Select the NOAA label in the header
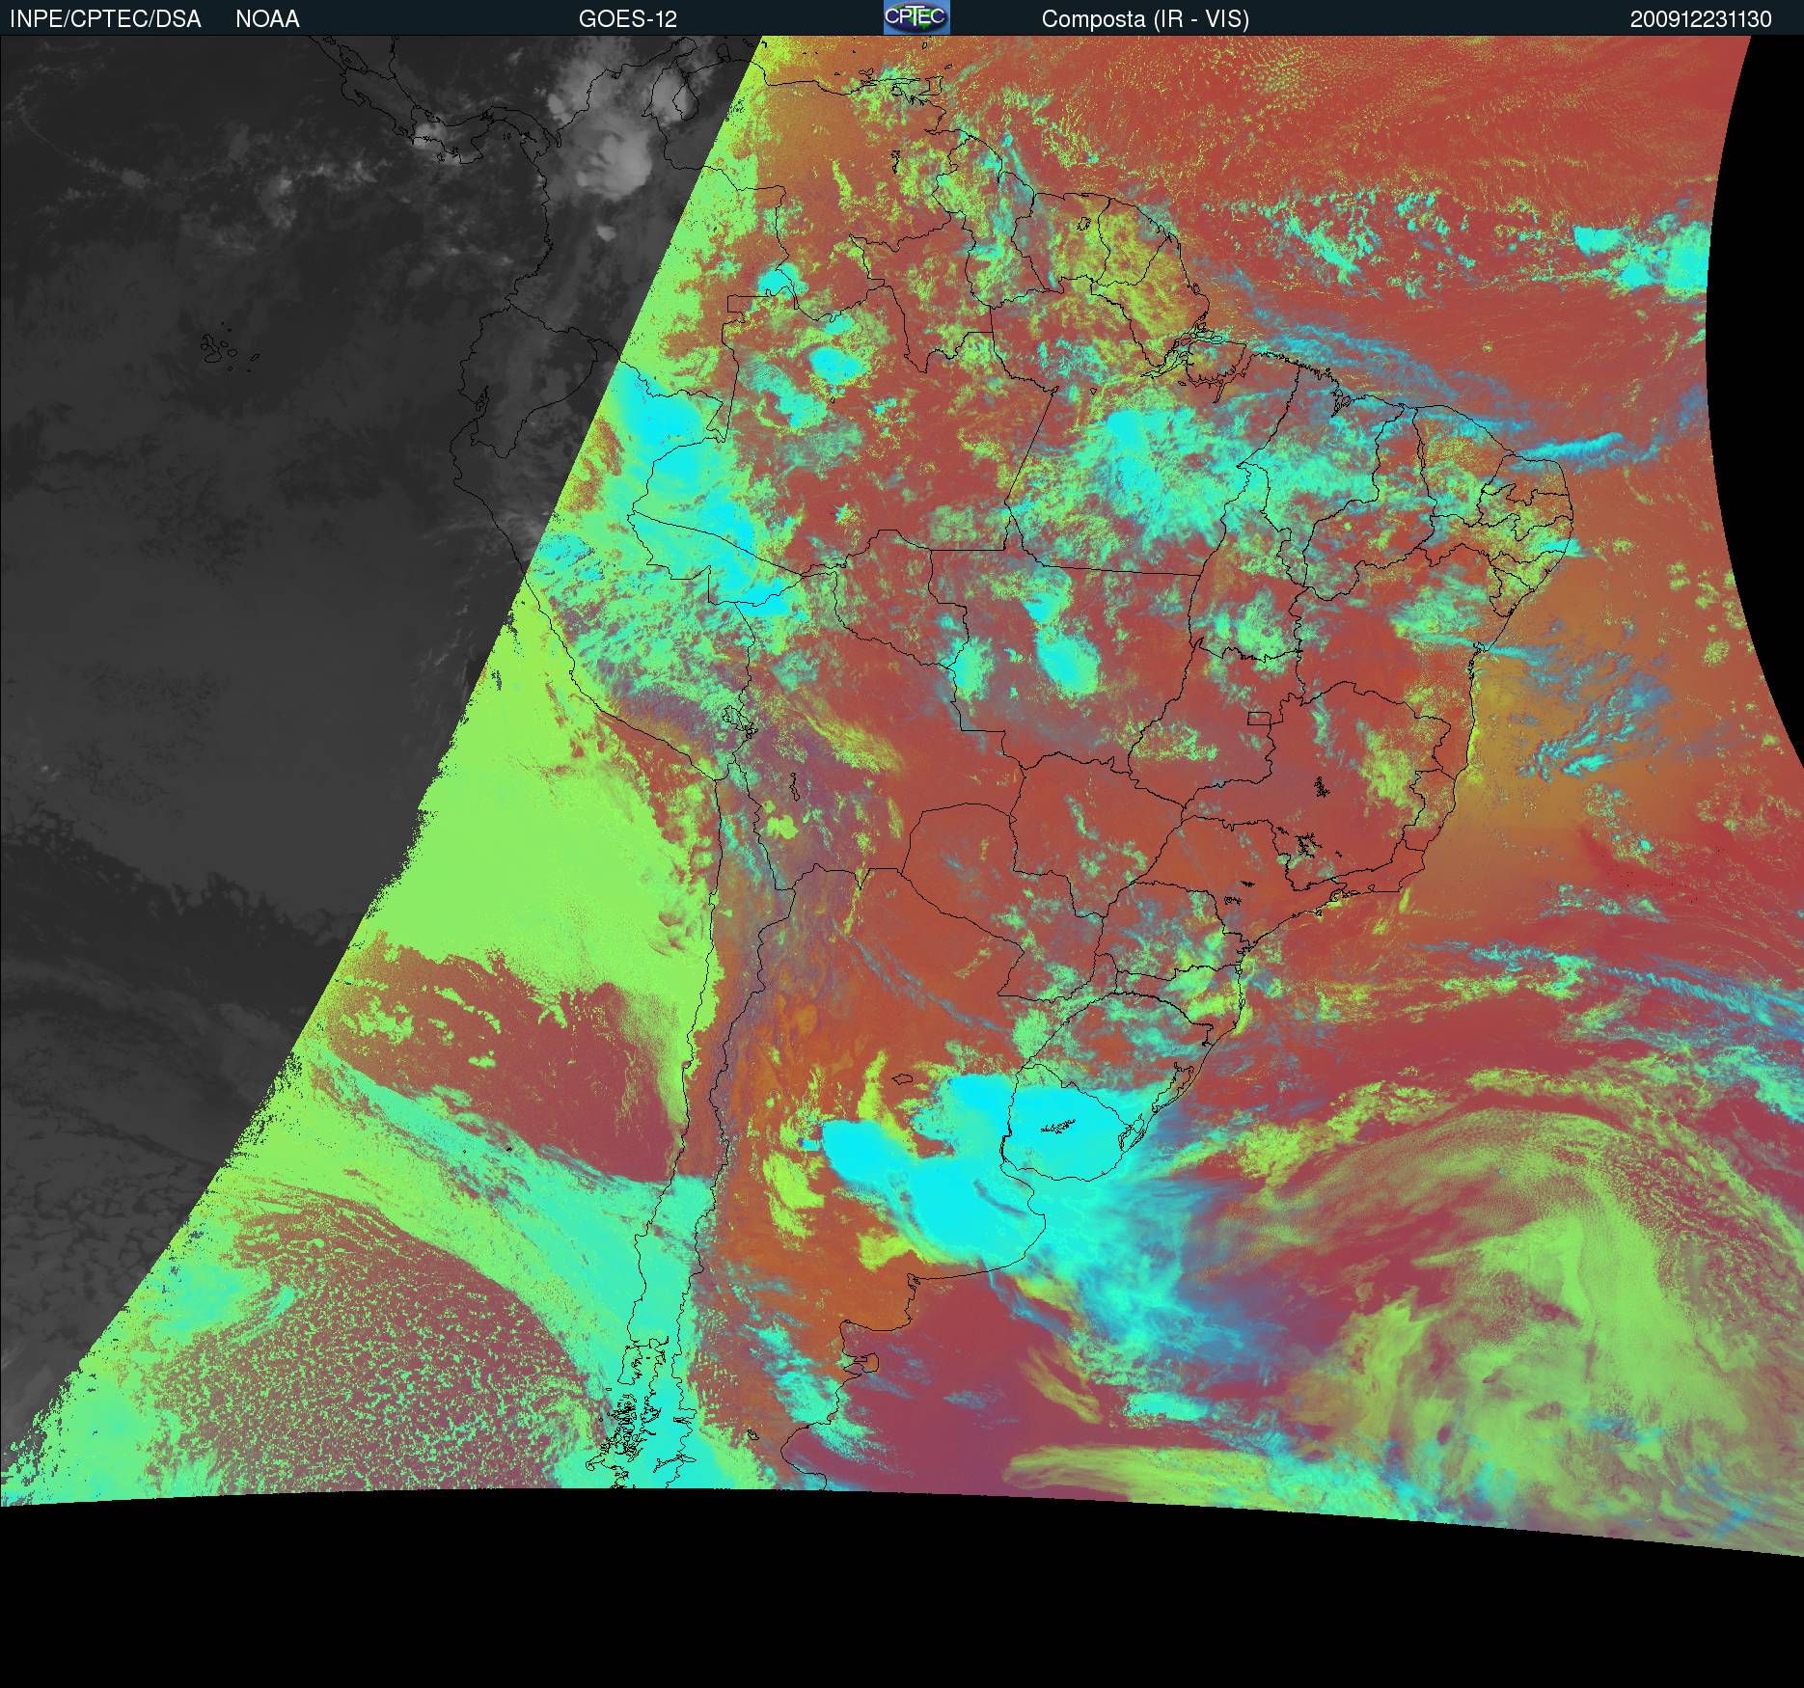The height and width of the screenshot is (1688, 1804). click(x=267, y=19)
